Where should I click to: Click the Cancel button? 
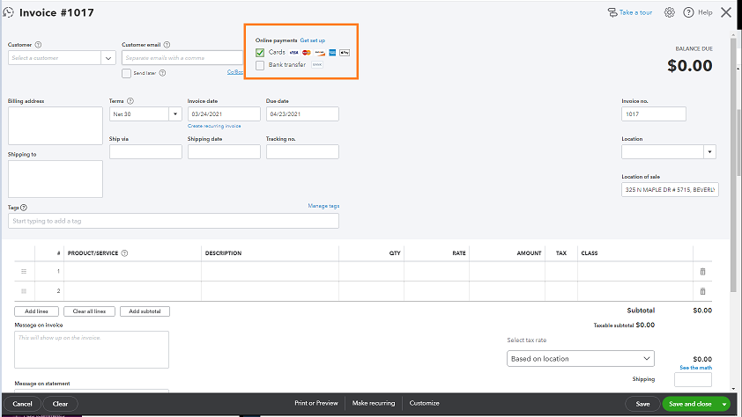(22, 404)
